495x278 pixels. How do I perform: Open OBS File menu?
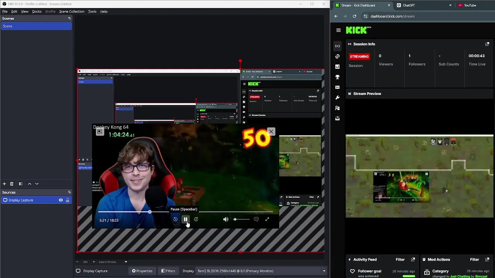click(5, 11)
